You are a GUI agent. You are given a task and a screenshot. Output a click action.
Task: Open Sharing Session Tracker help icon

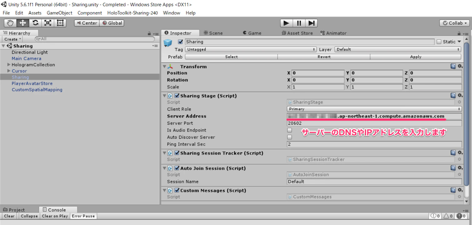453,153
